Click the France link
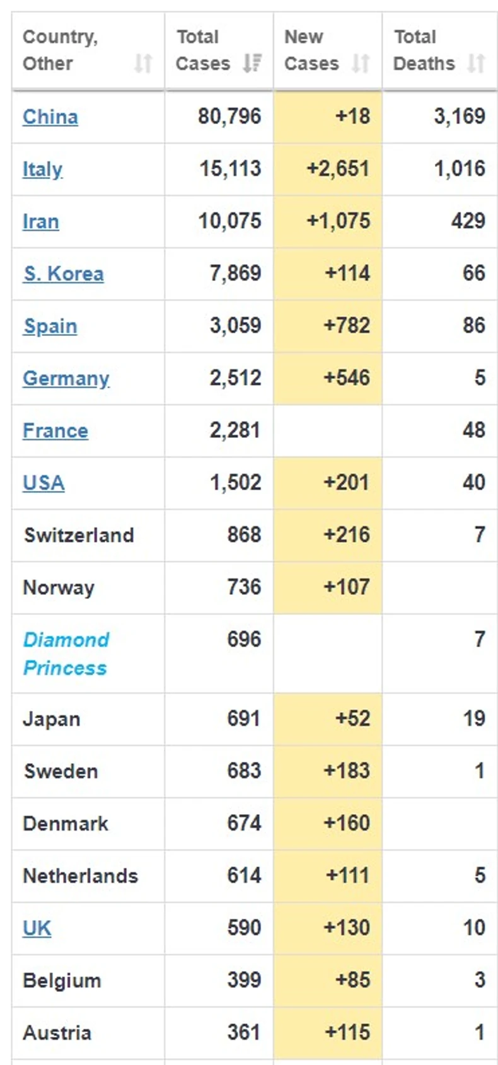 click(55, 430)
